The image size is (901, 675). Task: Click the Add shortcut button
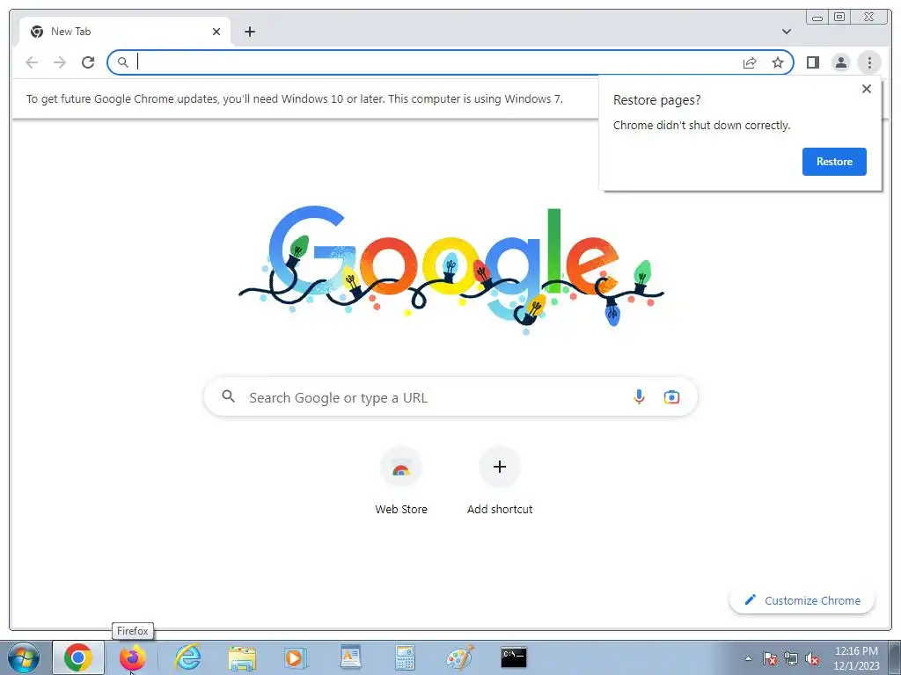[500, 481]
